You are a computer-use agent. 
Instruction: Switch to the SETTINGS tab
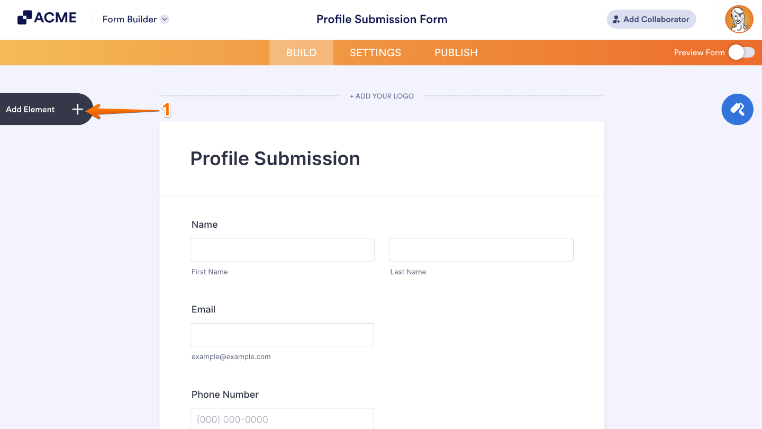375,52
